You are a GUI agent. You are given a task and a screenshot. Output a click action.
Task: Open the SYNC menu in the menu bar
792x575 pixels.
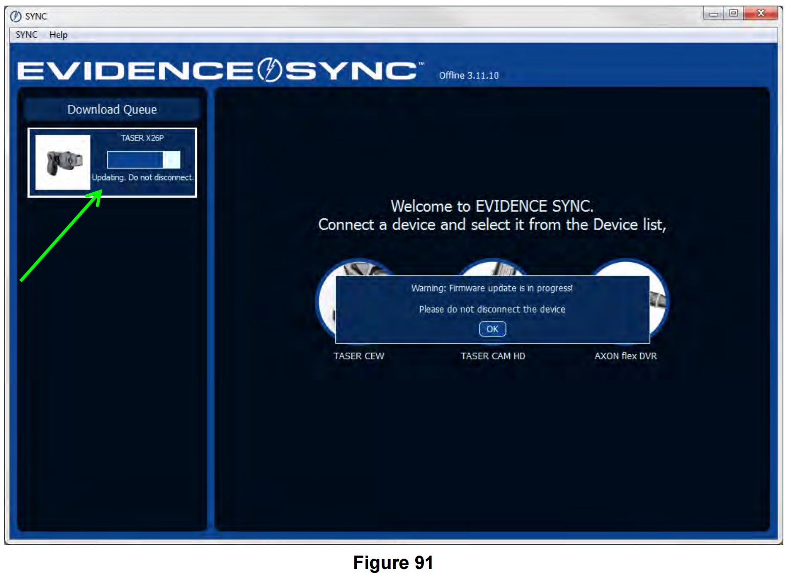pos(27,35)
